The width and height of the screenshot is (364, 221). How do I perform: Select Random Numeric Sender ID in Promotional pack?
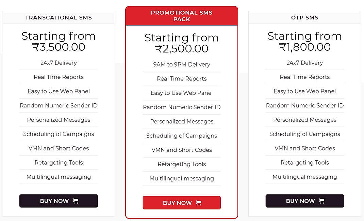181,107
